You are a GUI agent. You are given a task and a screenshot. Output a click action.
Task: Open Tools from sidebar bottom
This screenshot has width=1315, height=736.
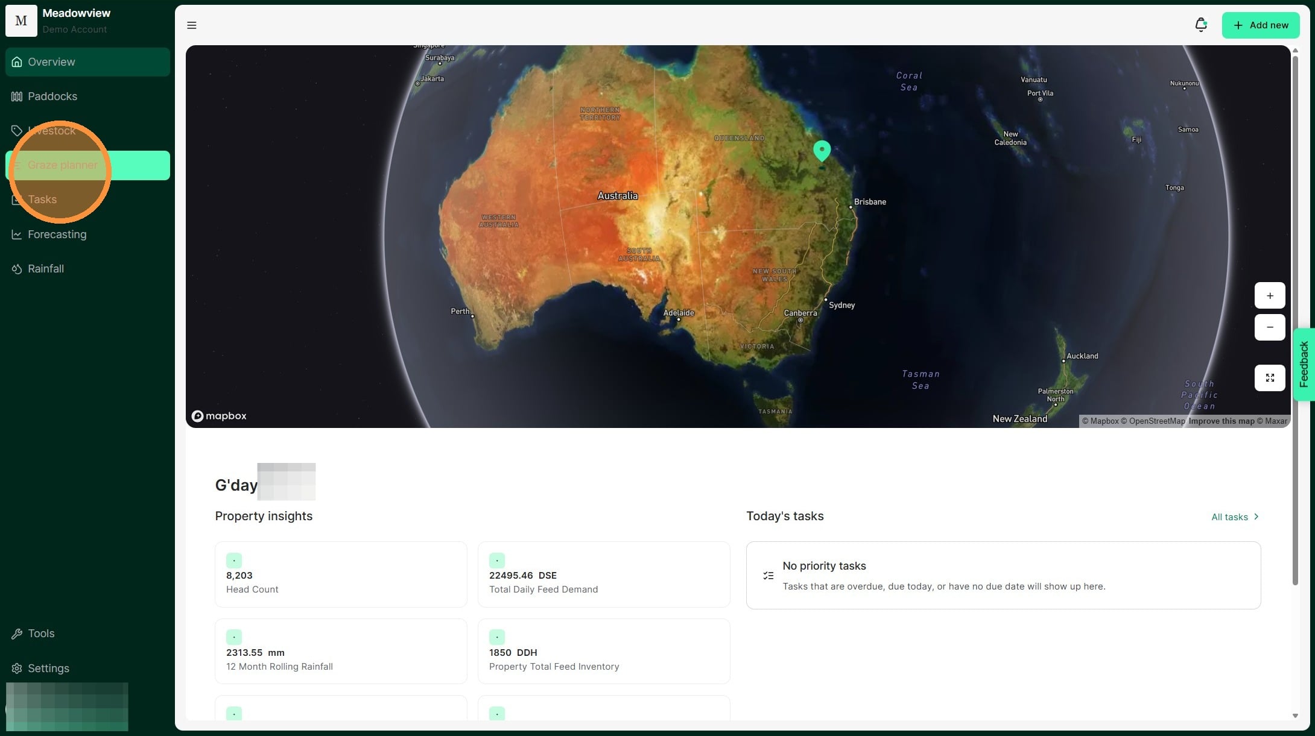41,634
